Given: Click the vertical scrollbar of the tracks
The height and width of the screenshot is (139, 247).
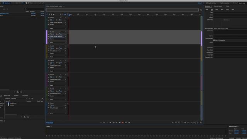Looking at the screenshot, I should point(201,68).
